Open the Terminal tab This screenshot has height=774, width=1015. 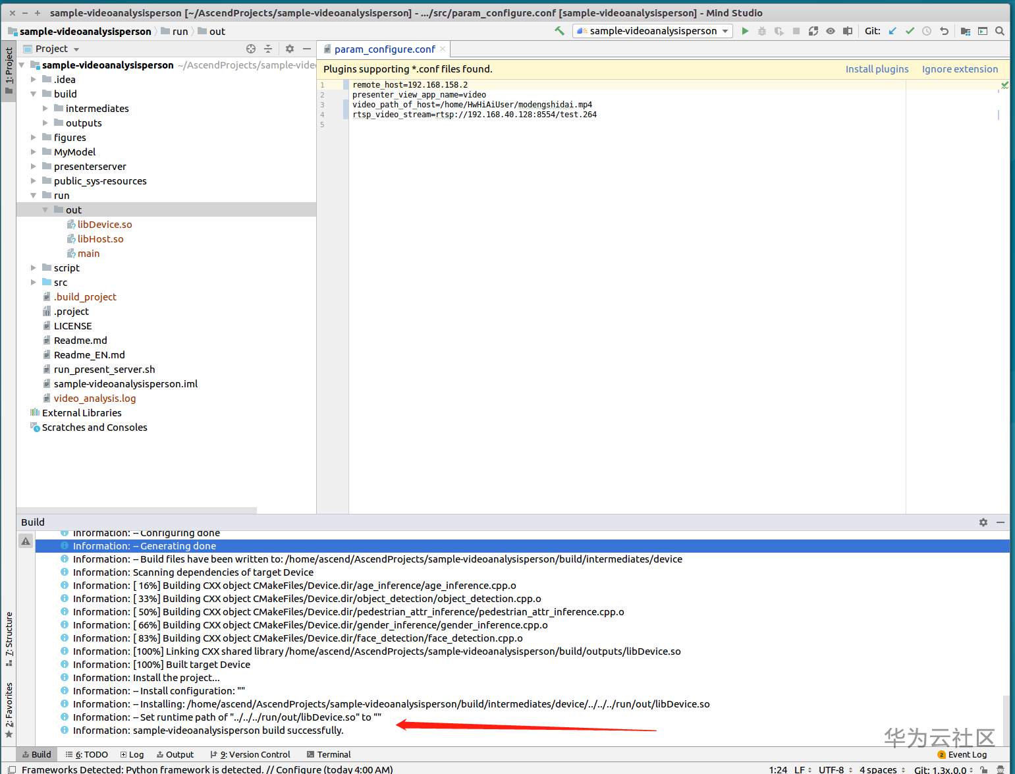(x=329, y=754)
